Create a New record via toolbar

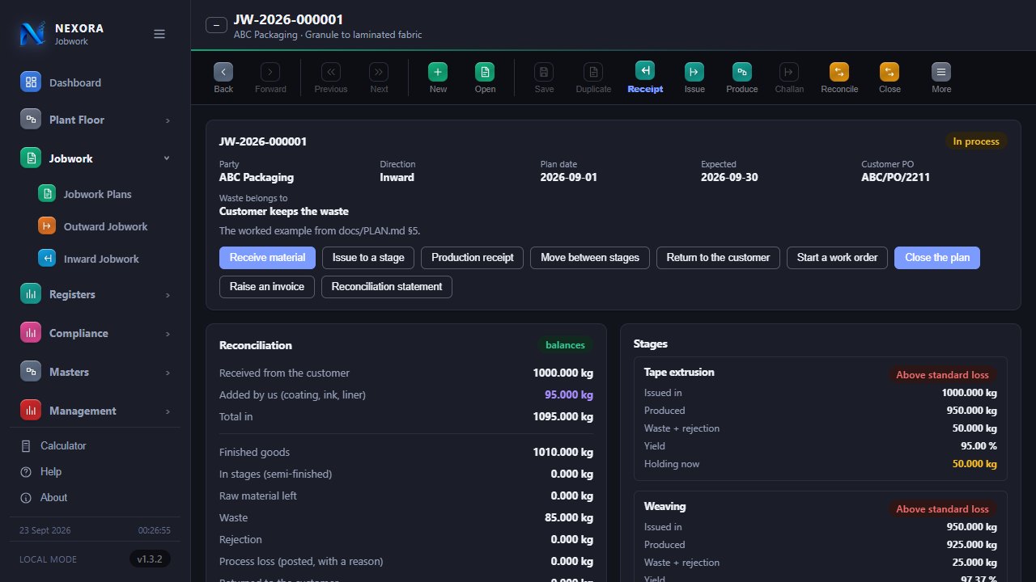pos(438,71)
